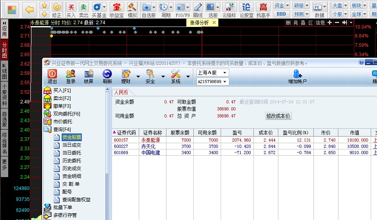Viewport: 377px width, 220px height.
Task: Click the plus zoom icon on chart bar
Action: (330, 23)
